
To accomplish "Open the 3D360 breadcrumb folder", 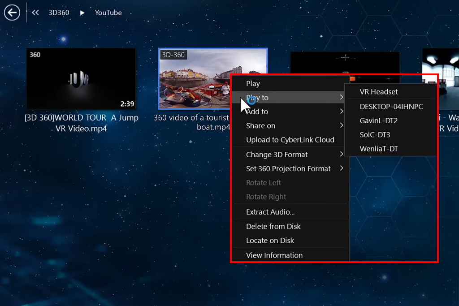I will coord(59,13).
